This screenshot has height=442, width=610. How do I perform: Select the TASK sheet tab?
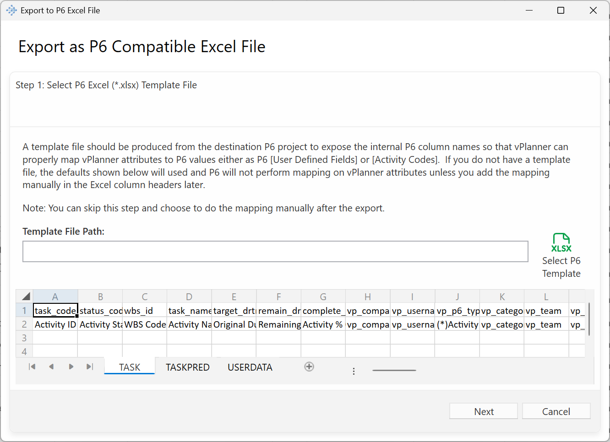click(130, 367)
